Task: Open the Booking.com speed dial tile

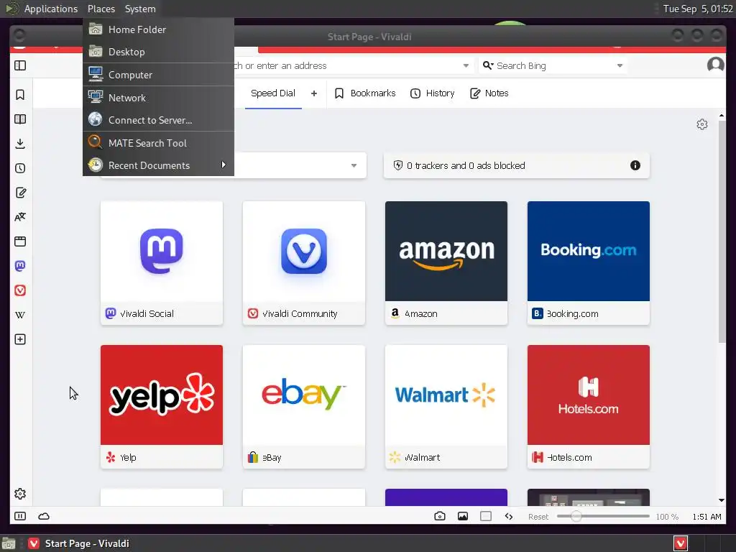Action: (588, 263)
